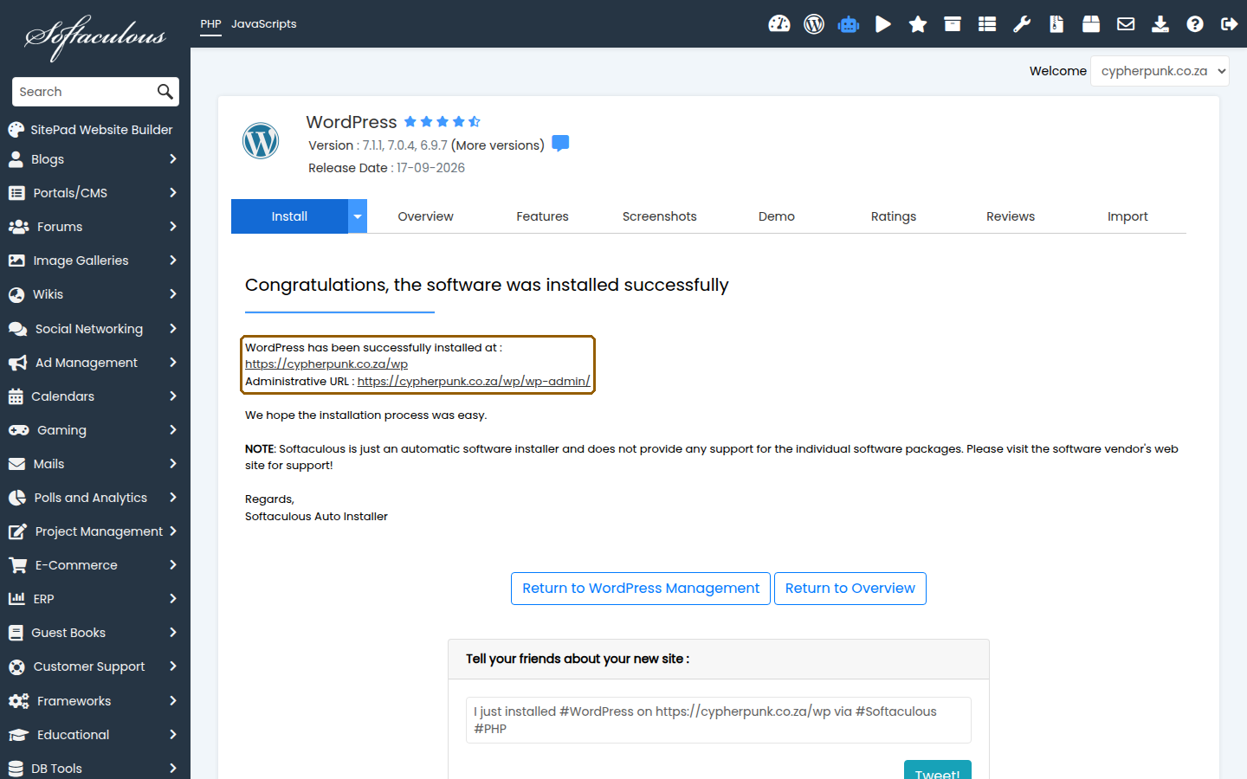The width and height of the screenshot is (1247, 779).
Task: Open settings via the wrench icon
Action: pos(1022,24)
